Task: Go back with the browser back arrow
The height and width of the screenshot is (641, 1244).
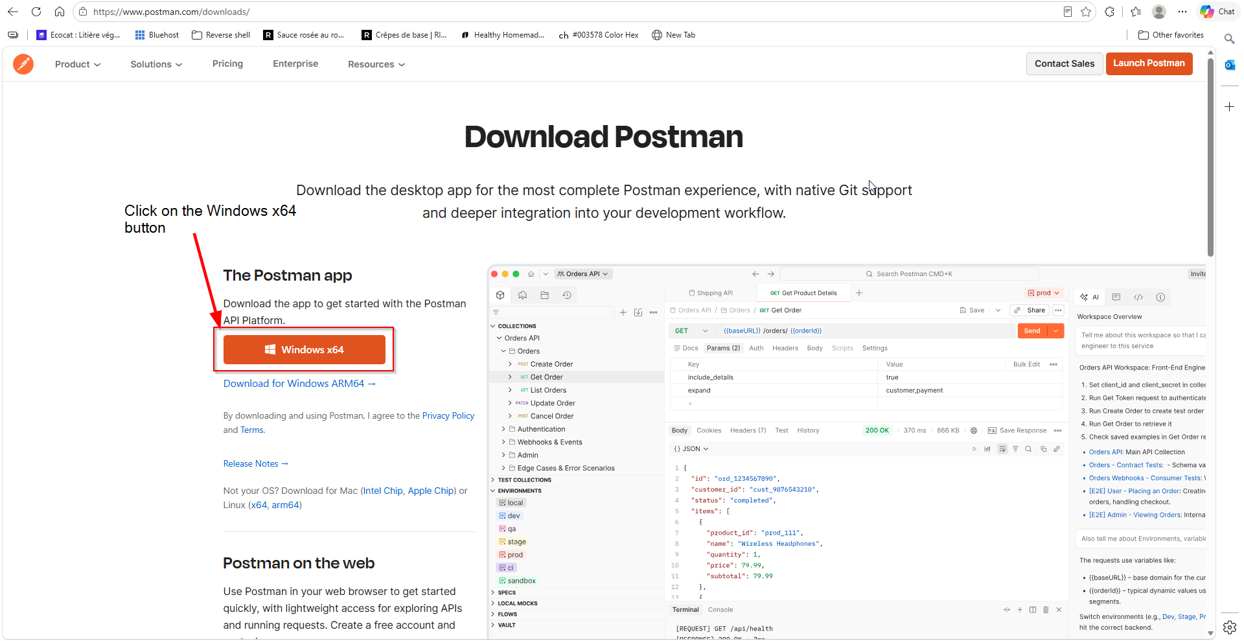Action: click(x=13, y=12)
